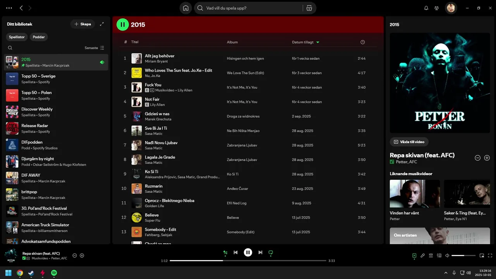Search within your library
496x279 pixels.
point(10,48)
